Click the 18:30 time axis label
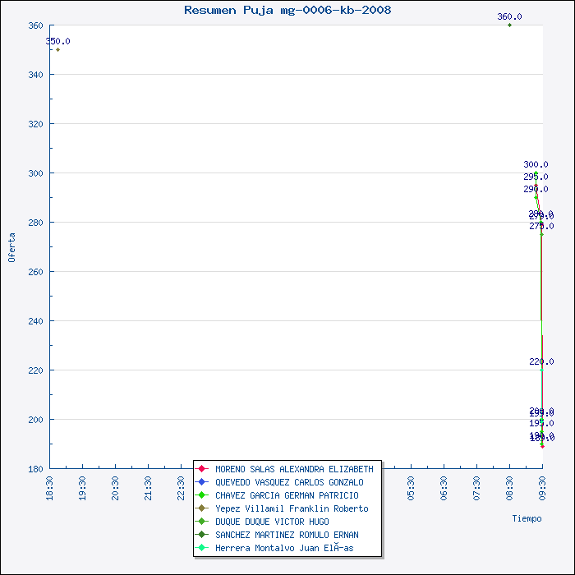 click(49, 488)
